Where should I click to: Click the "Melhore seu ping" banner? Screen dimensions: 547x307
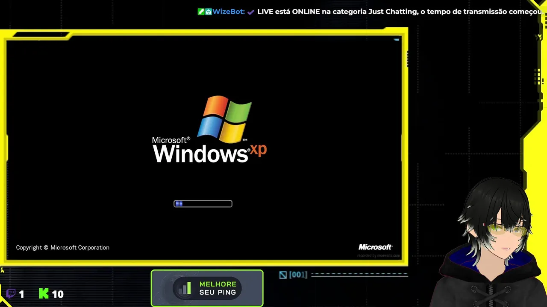point(207,288)
